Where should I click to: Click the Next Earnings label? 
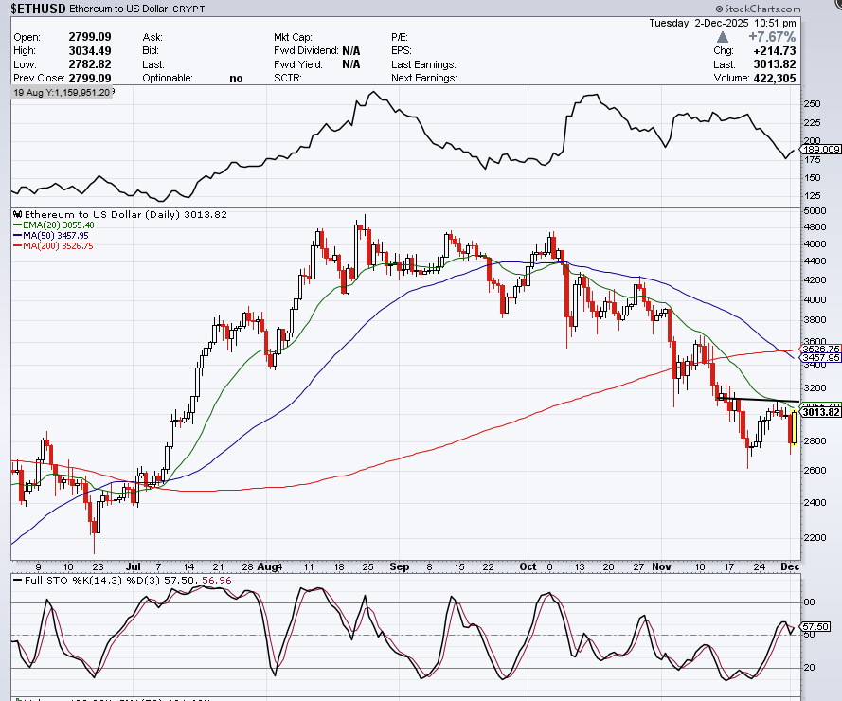(x=424, y=78)
